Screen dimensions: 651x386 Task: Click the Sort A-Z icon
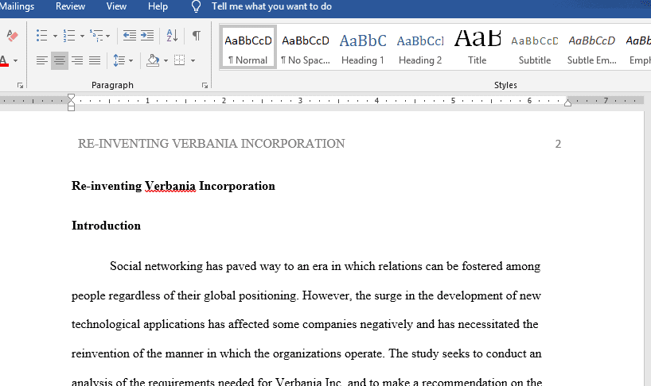click(172, 36)
